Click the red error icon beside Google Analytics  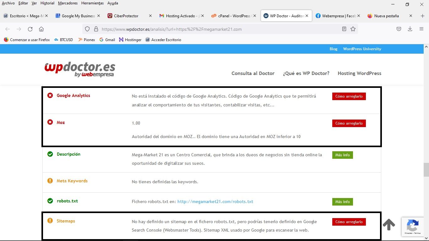click(50, 95)
